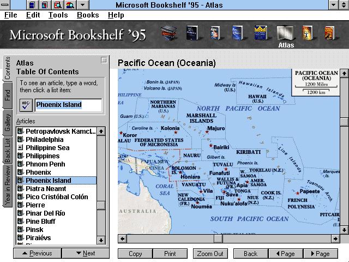Click the Articles list scroll-up arrow
The width and height of the screenshot is (349, 262).
click(x=101, y=132)
